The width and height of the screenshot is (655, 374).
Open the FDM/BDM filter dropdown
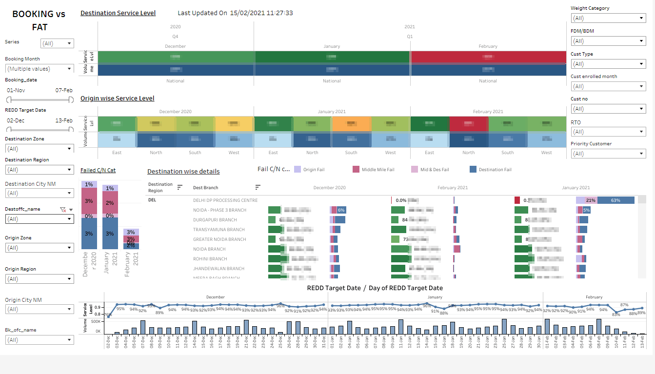point(642,41)
